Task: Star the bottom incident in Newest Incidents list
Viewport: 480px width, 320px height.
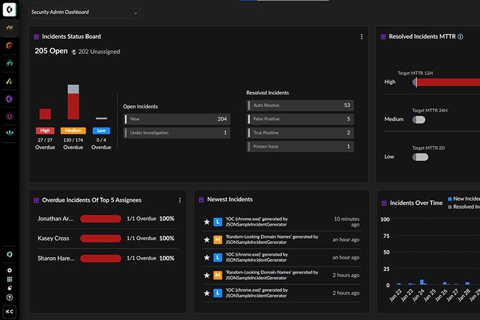Action: [x=207, y=293]
